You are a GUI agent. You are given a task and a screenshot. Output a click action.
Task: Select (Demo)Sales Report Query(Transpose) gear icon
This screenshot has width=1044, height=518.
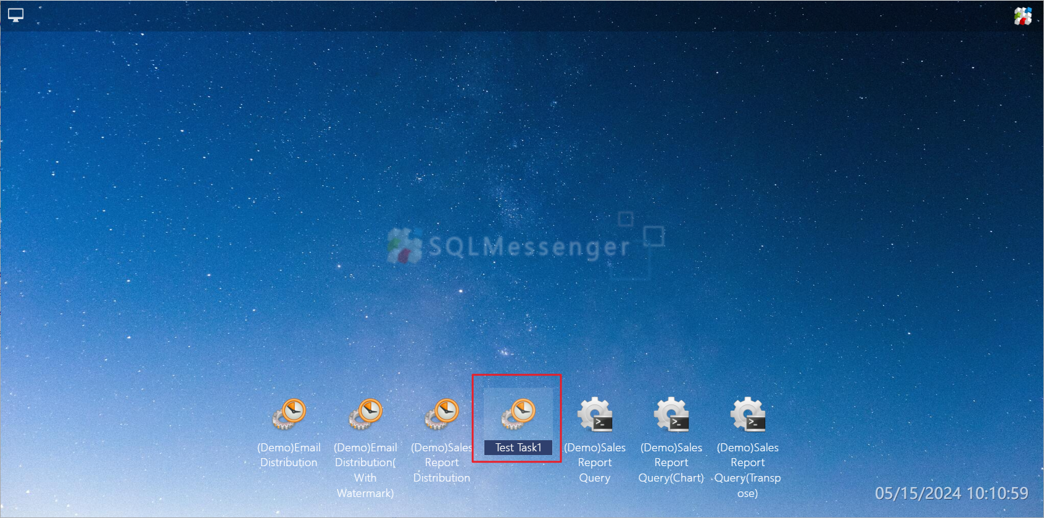748,414
